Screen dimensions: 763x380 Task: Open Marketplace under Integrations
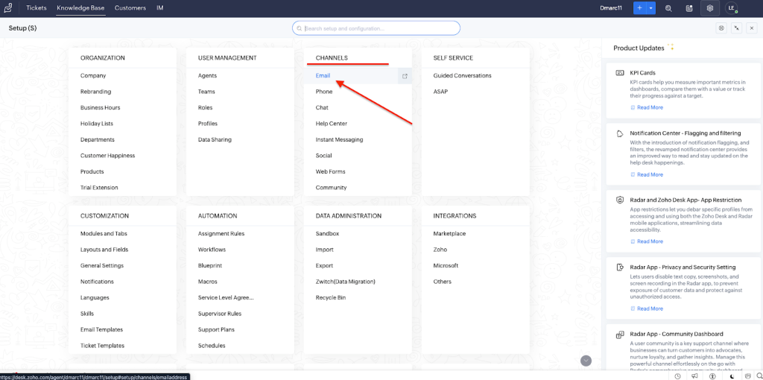point(449,234)
